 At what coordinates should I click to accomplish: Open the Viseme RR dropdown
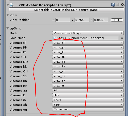[88, 86]
